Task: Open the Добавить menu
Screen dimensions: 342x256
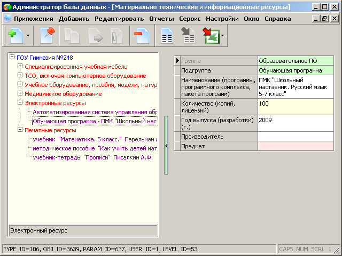Action: [x=74, y=19]
